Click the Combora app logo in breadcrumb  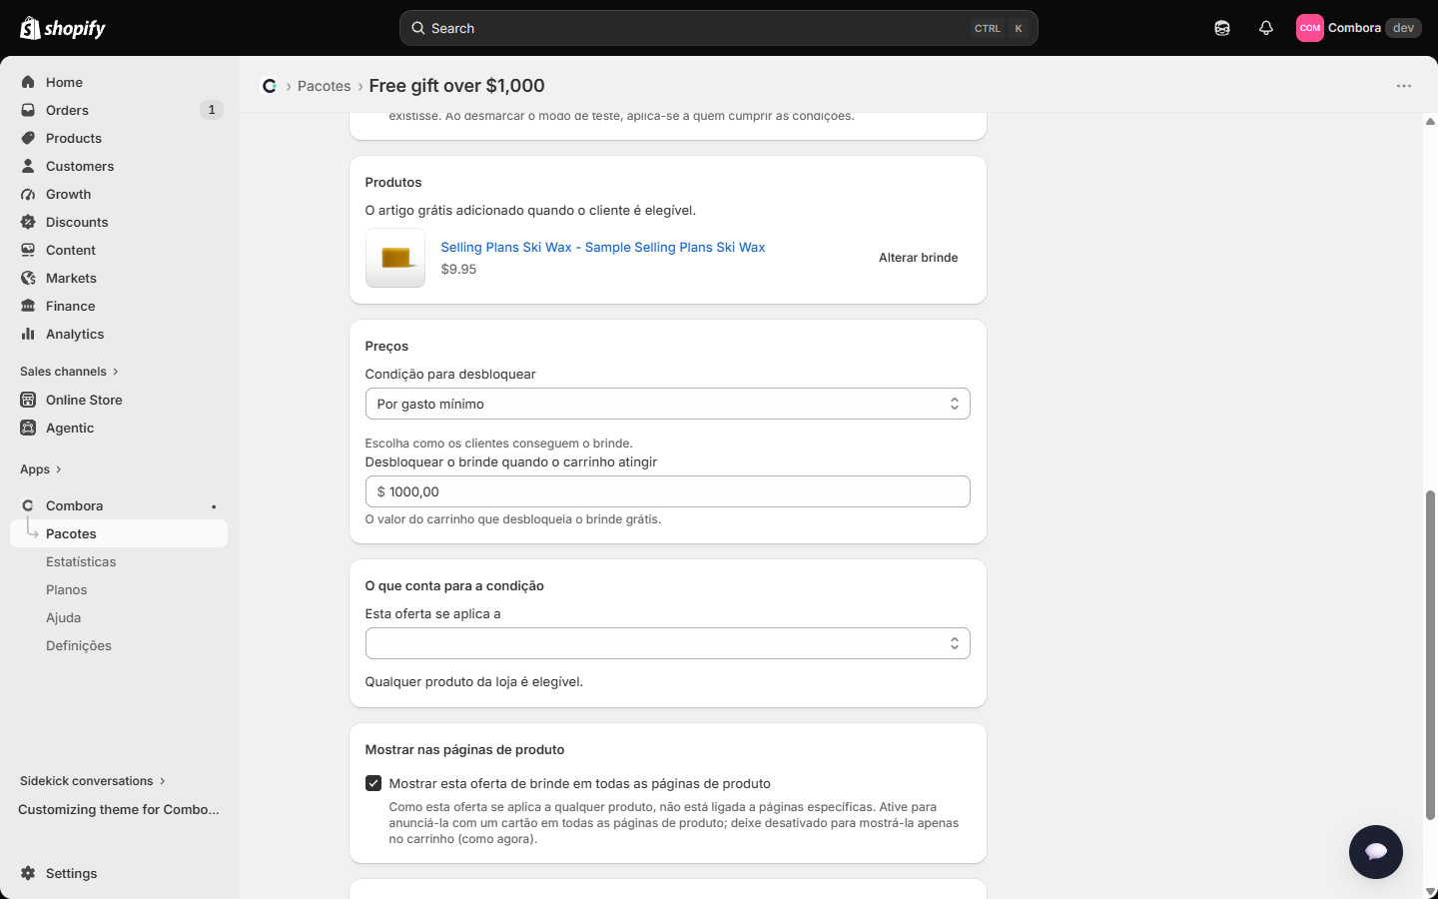(x=270, y=86)
